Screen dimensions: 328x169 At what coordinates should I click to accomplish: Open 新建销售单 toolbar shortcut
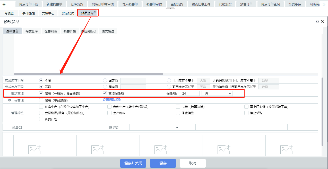(x=54, y=4)
